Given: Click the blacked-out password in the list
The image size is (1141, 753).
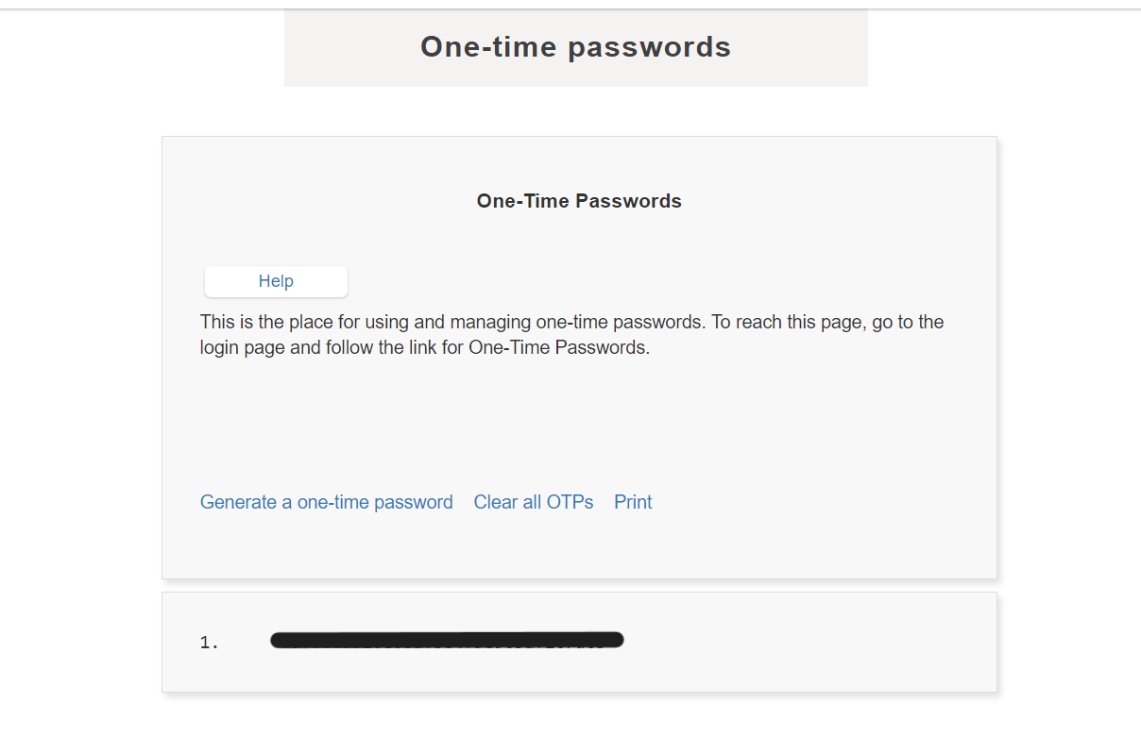Looking at the screenshot, I should coord(446,640).
